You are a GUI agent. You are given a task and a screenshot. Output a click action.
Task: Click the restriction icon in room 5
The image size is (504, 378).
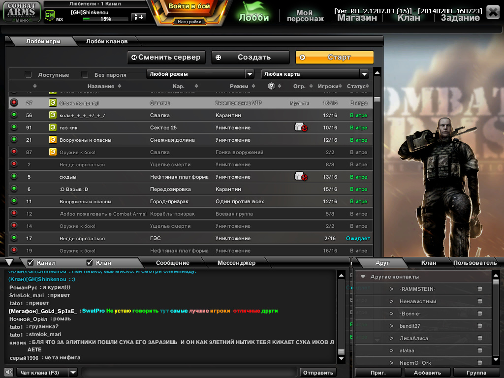tap(301, 177)
